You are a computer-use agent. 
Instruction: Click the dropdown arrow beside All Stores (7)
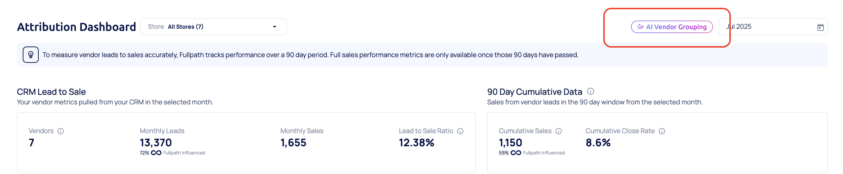[x=274, y=27]
